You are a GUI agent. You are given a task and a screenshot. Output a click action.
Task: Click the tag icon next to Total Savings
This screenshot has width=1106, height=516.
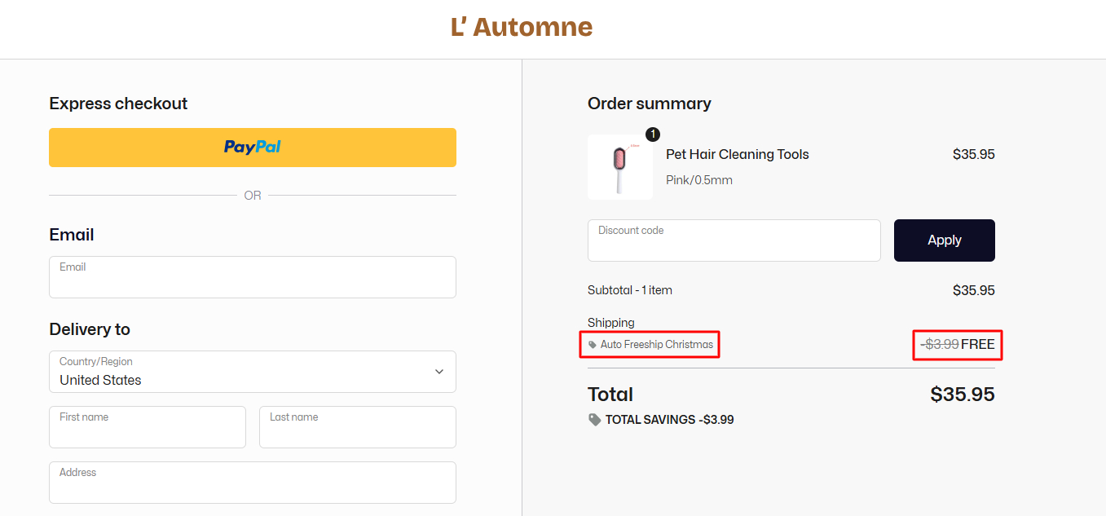pos(595,420)
